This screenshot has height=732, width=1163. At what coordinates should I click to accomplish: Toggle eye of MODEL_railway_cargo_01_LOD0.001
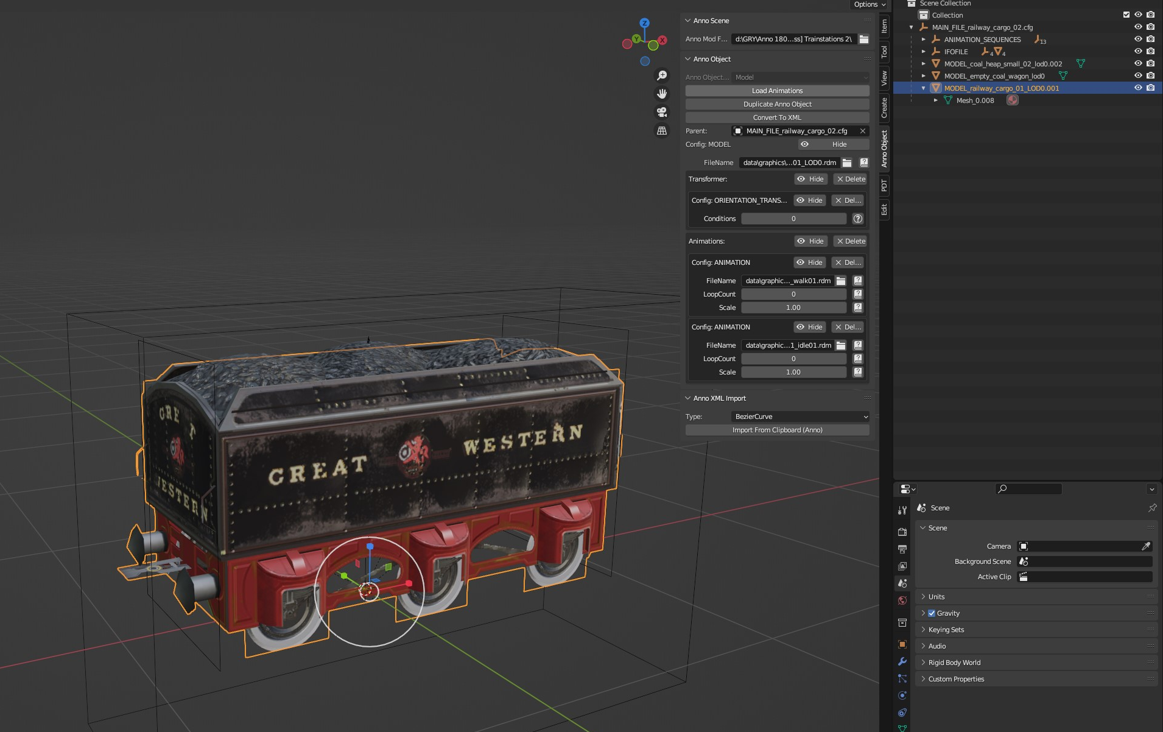tap(1138, 88)
